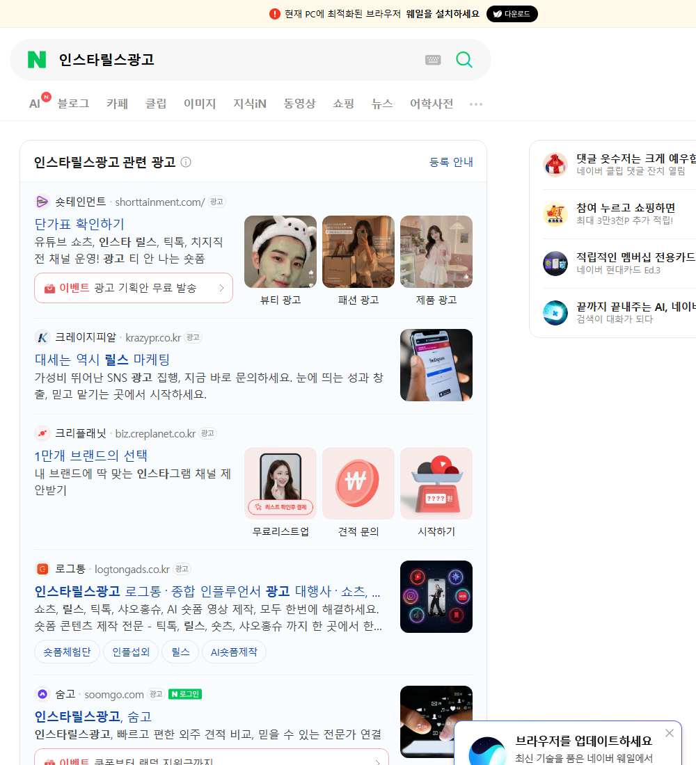
Task: Open the shorttainment.com/ URL
Action: (x=159, y=202)
